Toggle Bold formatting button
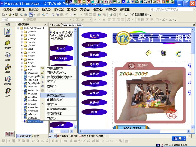 coord(95,20)
